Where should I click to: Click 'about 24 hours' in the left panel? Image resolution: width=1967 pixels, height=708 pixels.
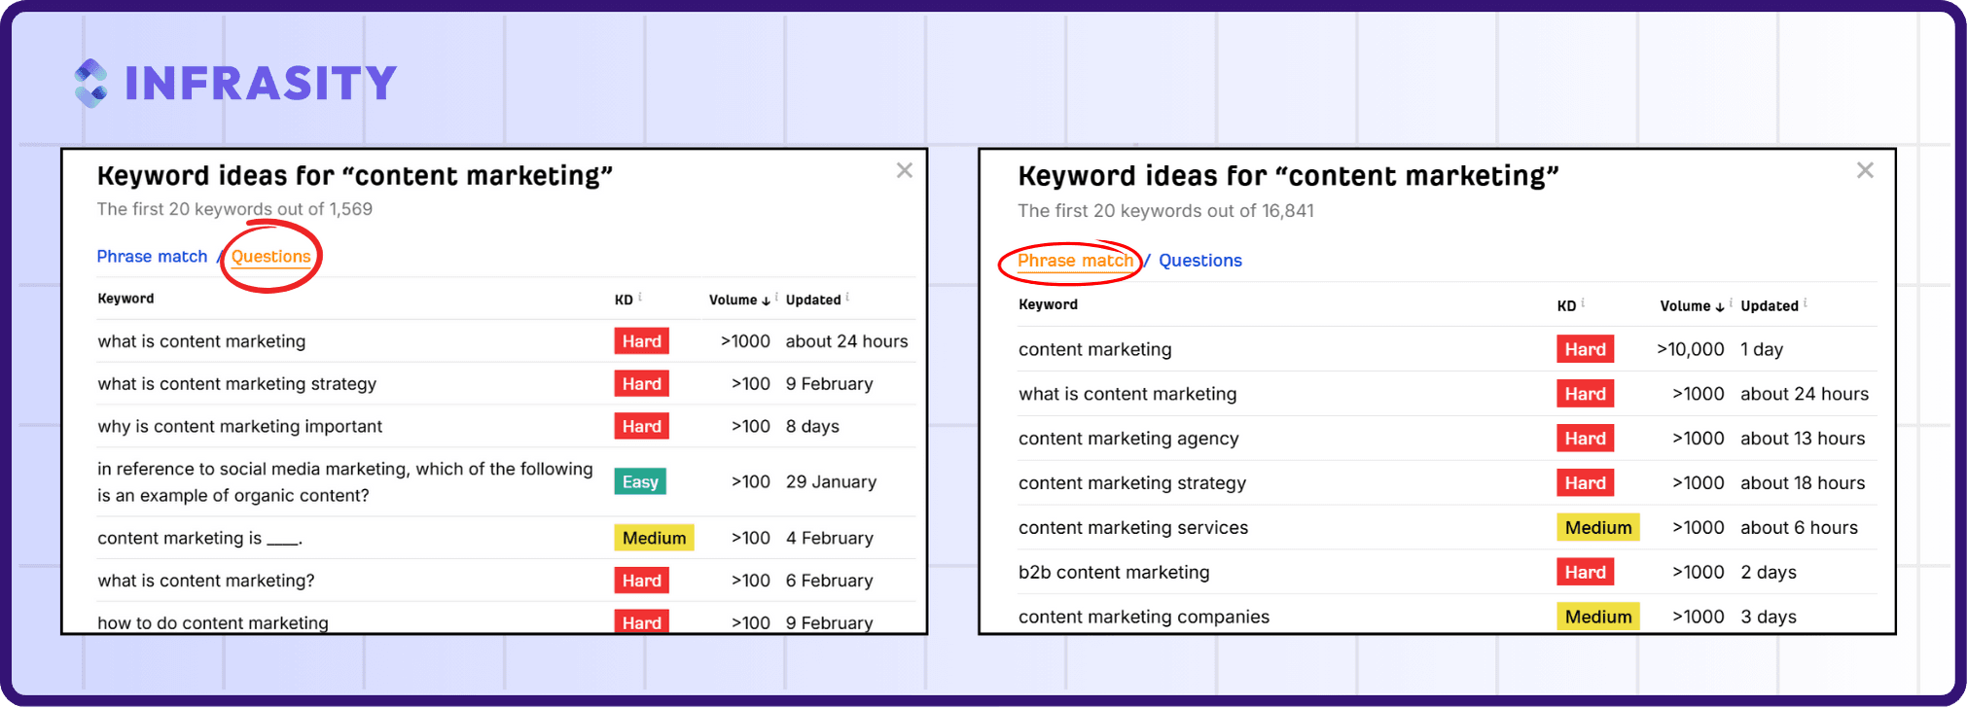tap(846, 342)
